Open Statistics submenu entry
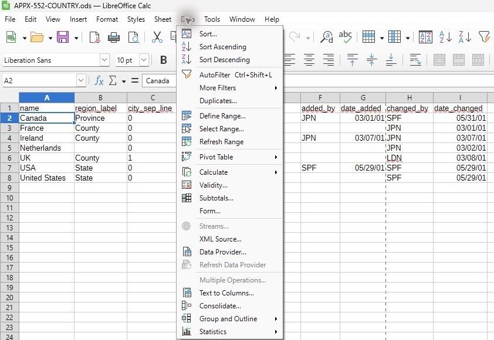This screenshot has width=494, height=340. [230, 332]
